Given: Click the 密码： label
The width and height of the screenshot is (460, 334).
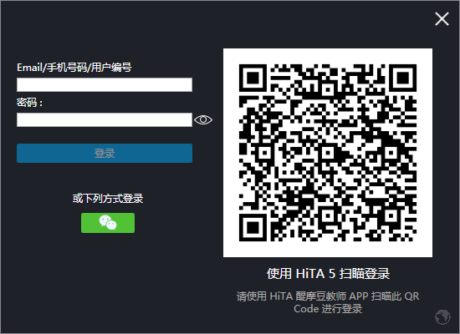Looking at the screenshot, I should 29,103.
